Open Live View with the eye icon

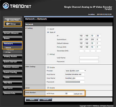tap(13, 20)
